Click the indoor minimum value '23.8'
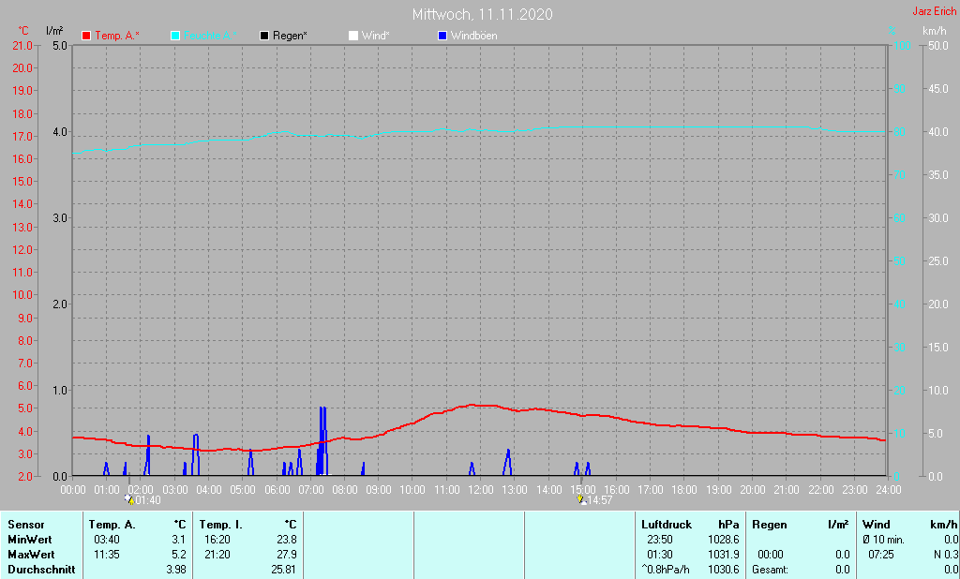The image size is (960, 579). [x=287, y=540]
